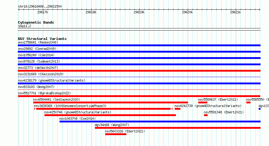The image size is (269, 146).
Task: Click the blue bar under nsv1063706
Action: click(x=160, y=122)
